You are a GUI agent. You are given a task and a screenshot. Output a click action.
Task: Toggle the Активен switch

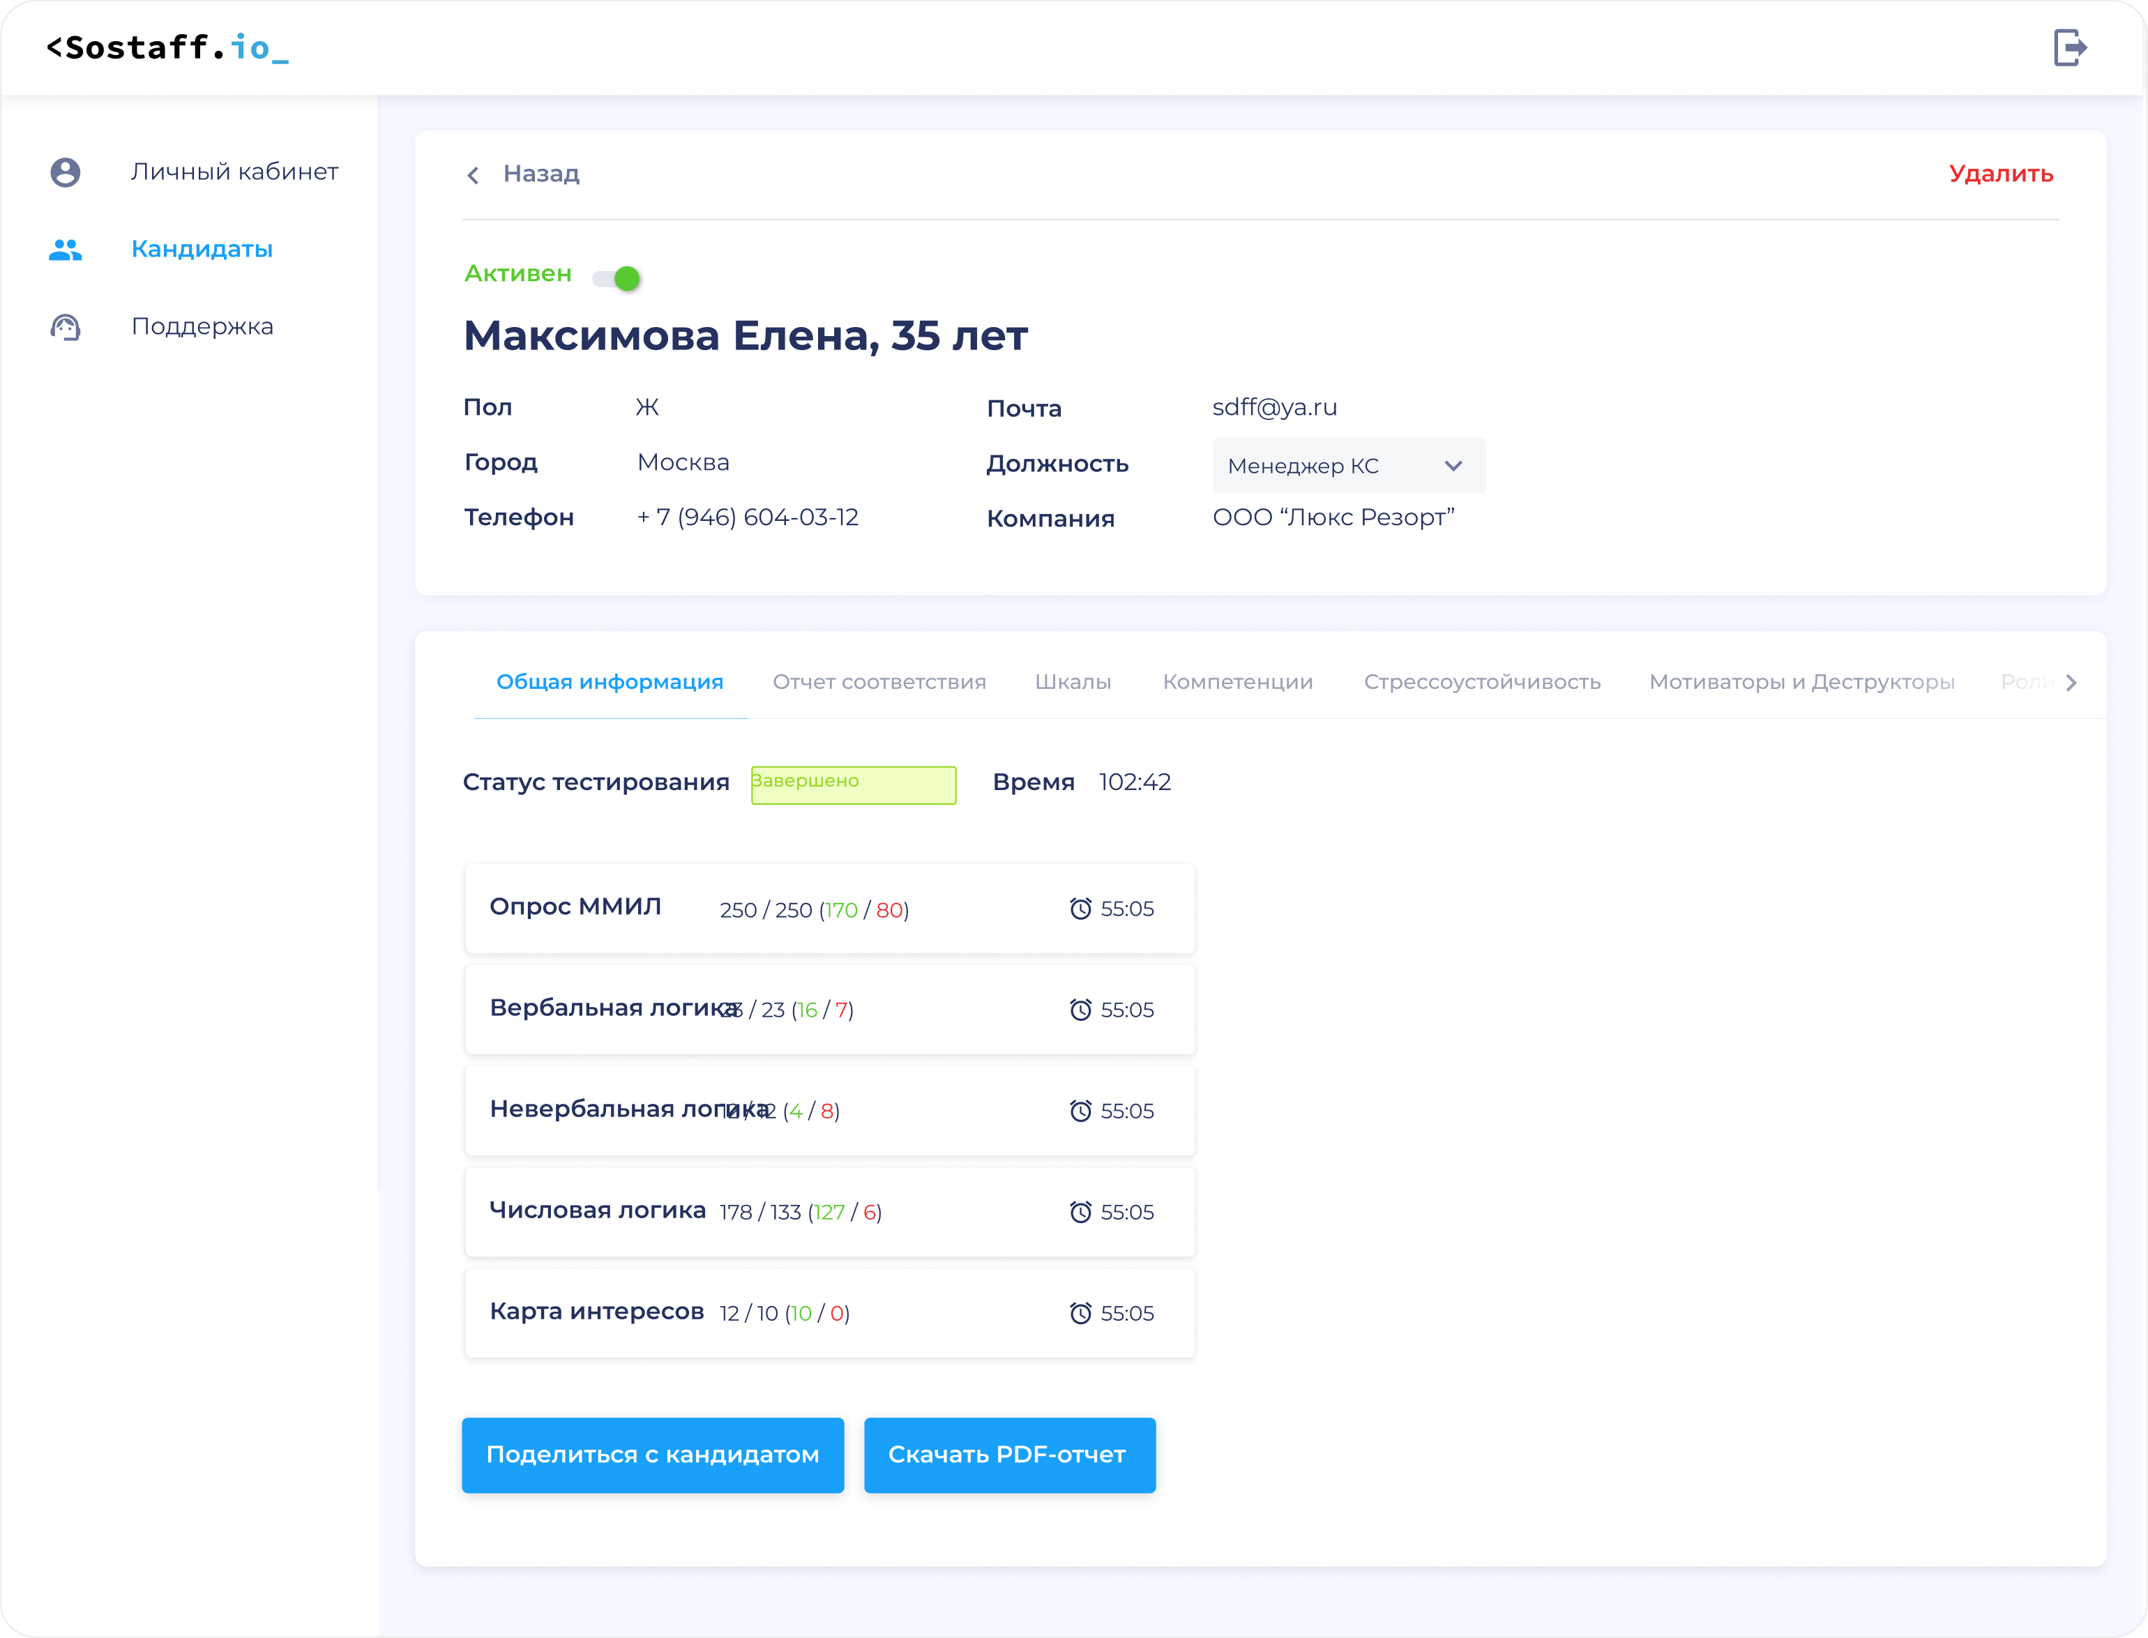617,279
